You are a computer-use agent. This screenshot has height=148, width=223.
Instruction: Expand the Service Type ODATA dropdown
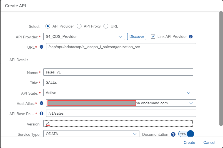[x=135, y=134]
